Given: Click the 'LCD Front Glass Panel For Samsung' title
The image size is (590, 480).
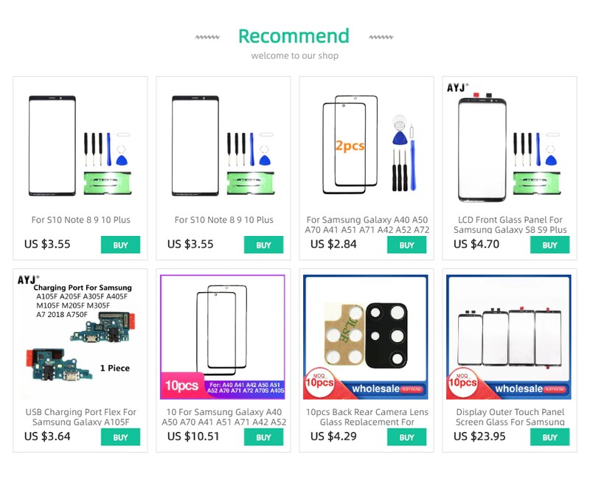Looking at the screenshot, I should 509,225.
